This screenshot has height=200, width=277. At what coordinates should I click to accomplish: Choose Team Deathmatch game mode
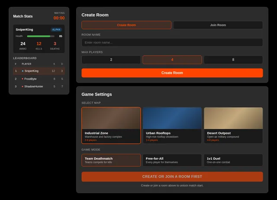pyautogui.click(x=111, y=160)
